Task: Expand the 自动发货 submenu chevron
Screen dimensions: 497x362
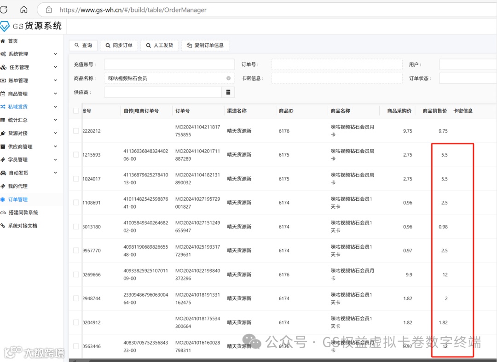Action: pyautogui.click(x=56, y=173)
